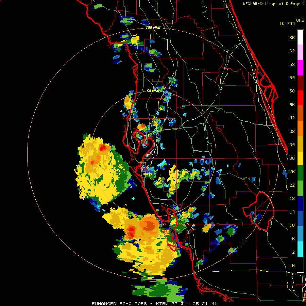Click the black TH swatch in the legend
This screenshot has height=306, width=306.
click(x=300, y=264)
